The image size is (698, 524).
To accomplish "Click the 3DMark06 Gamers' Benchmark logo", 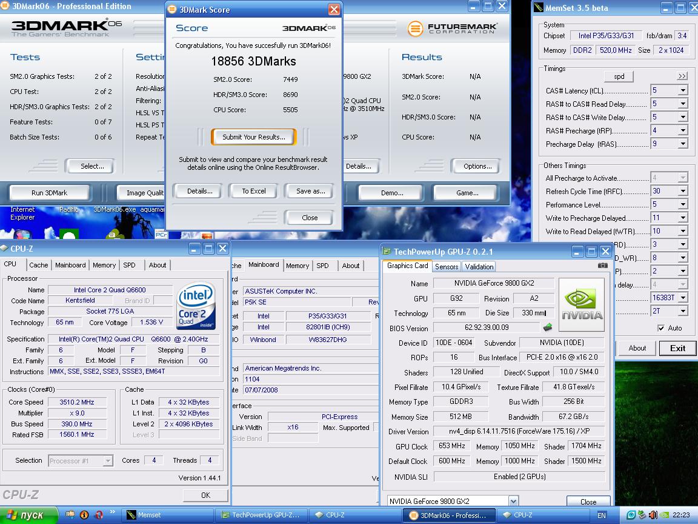I will 66,28.
